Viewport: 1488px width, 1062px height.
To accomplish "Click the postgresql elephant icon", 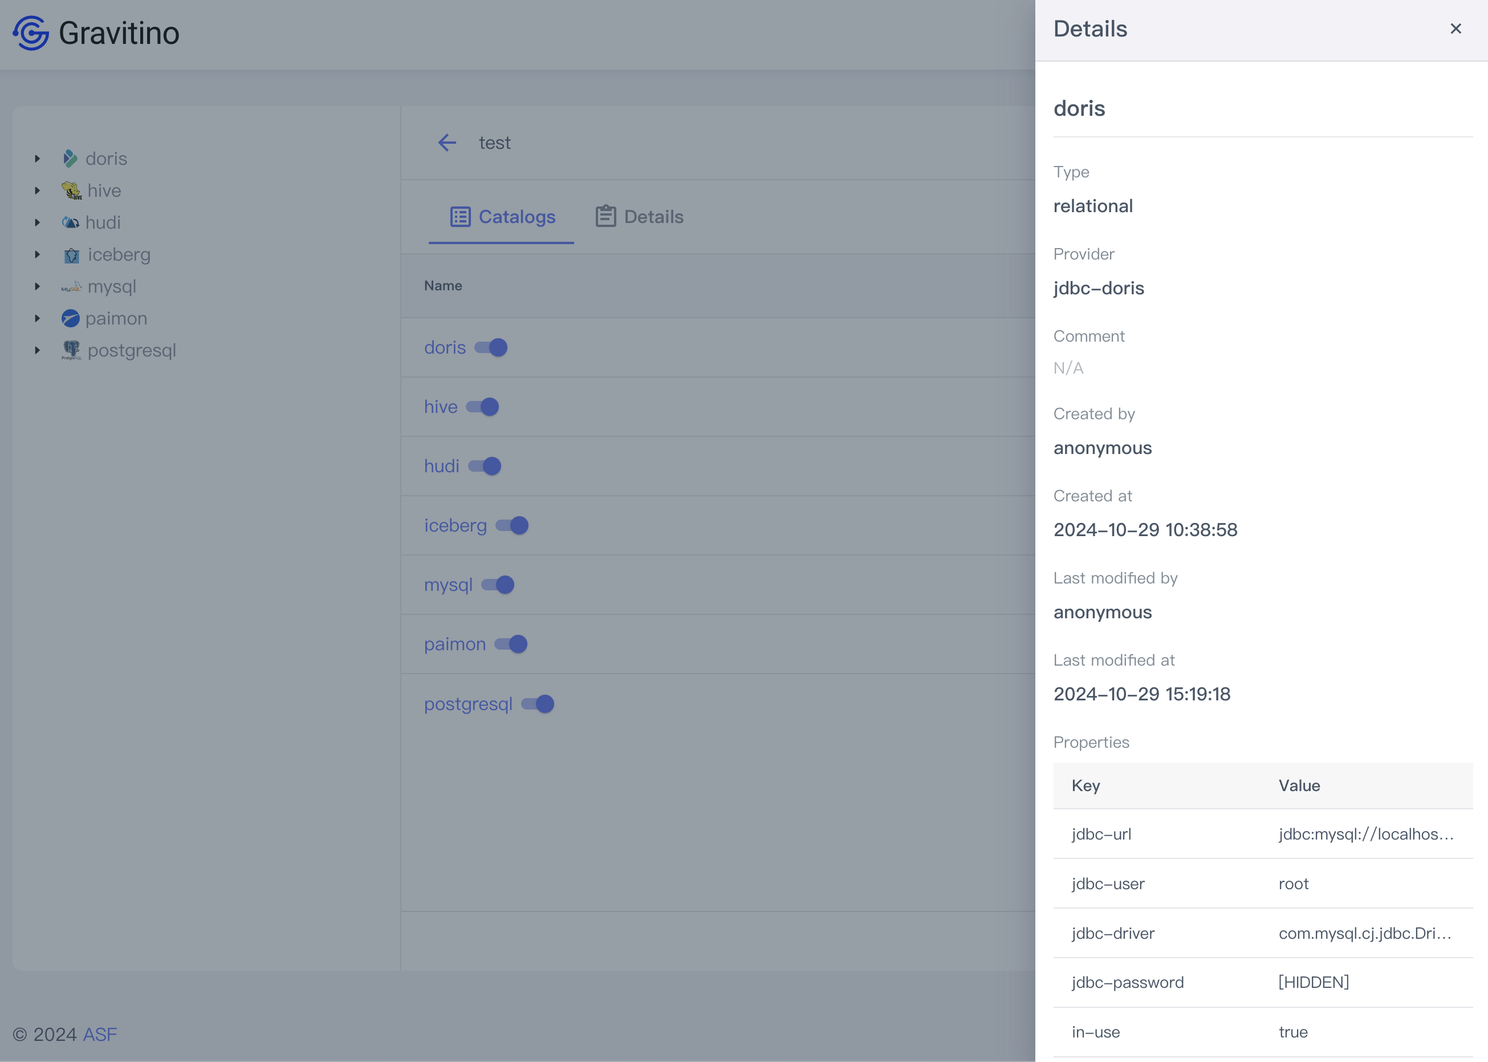I will coord(71,351).
